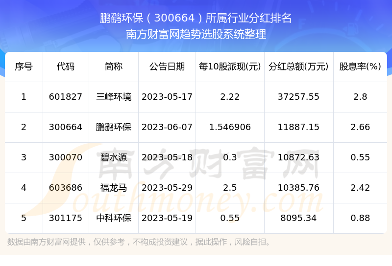Click stock code 601827
The height and width of the screenshot is (266, 392).
click(66, 97)
